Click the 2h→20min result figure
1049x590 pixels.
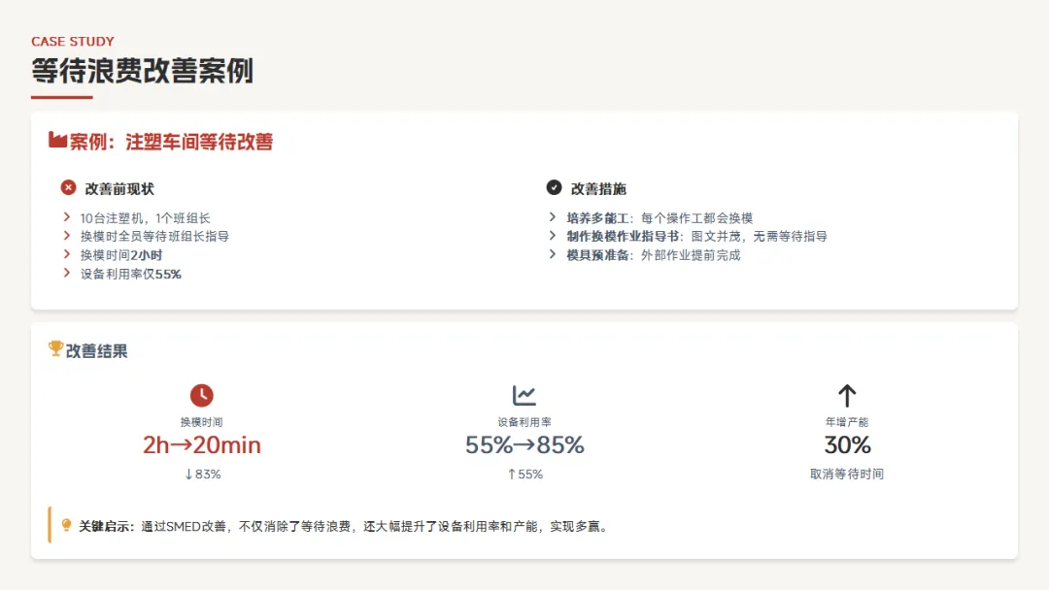(x=201, y=445)
